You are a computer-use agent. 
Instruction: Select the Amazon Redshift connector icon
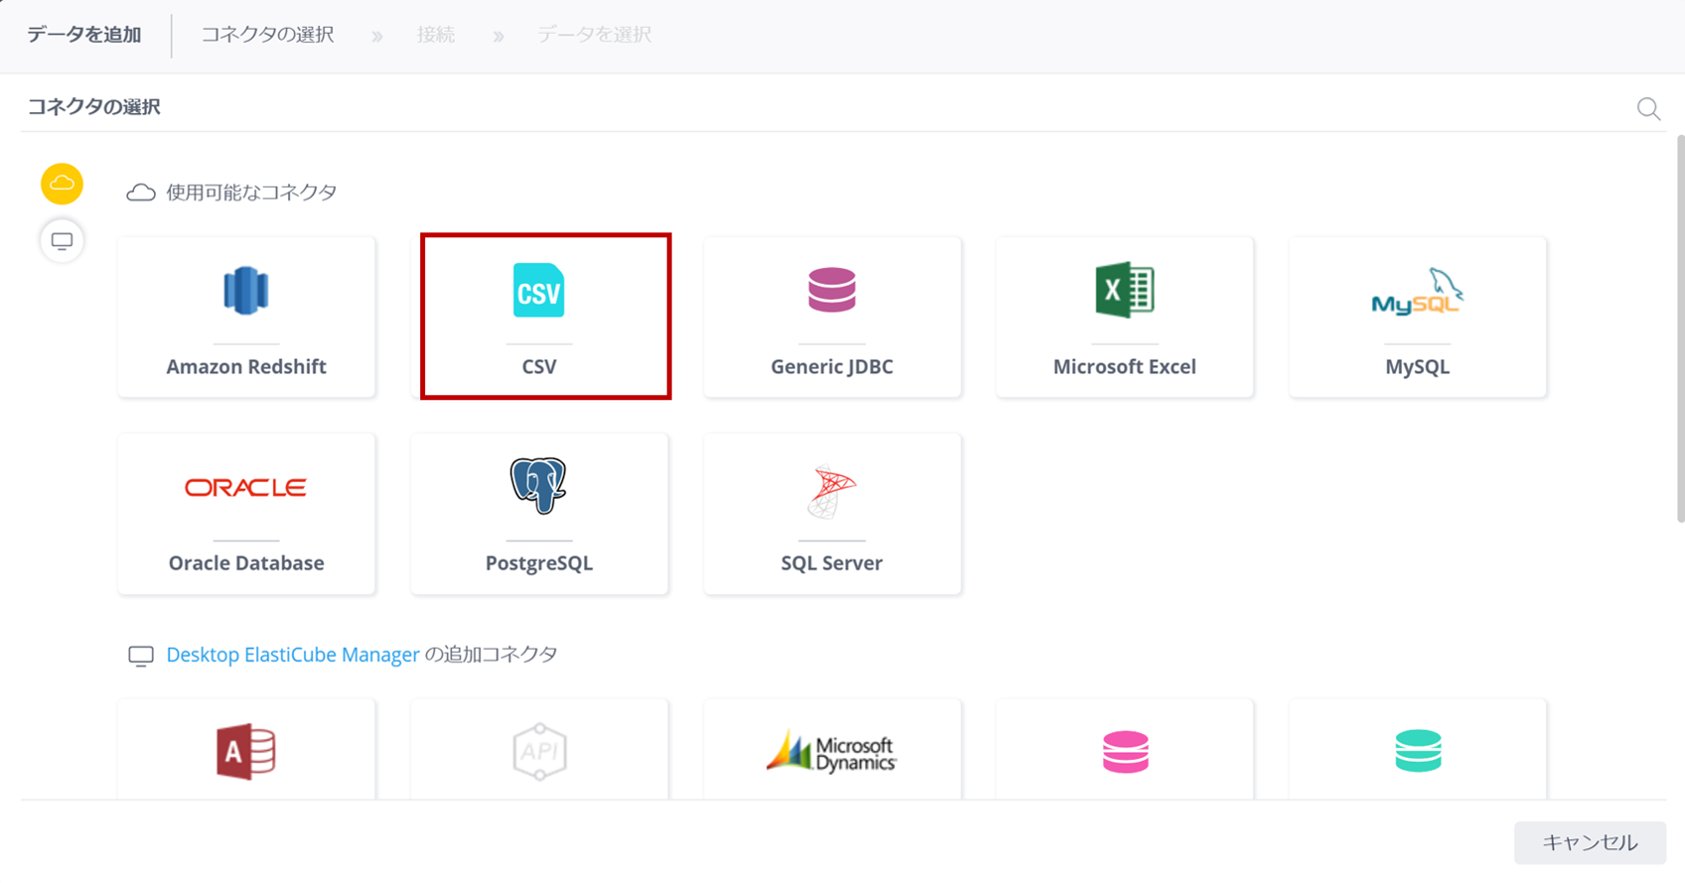click(x=246, y=291)
